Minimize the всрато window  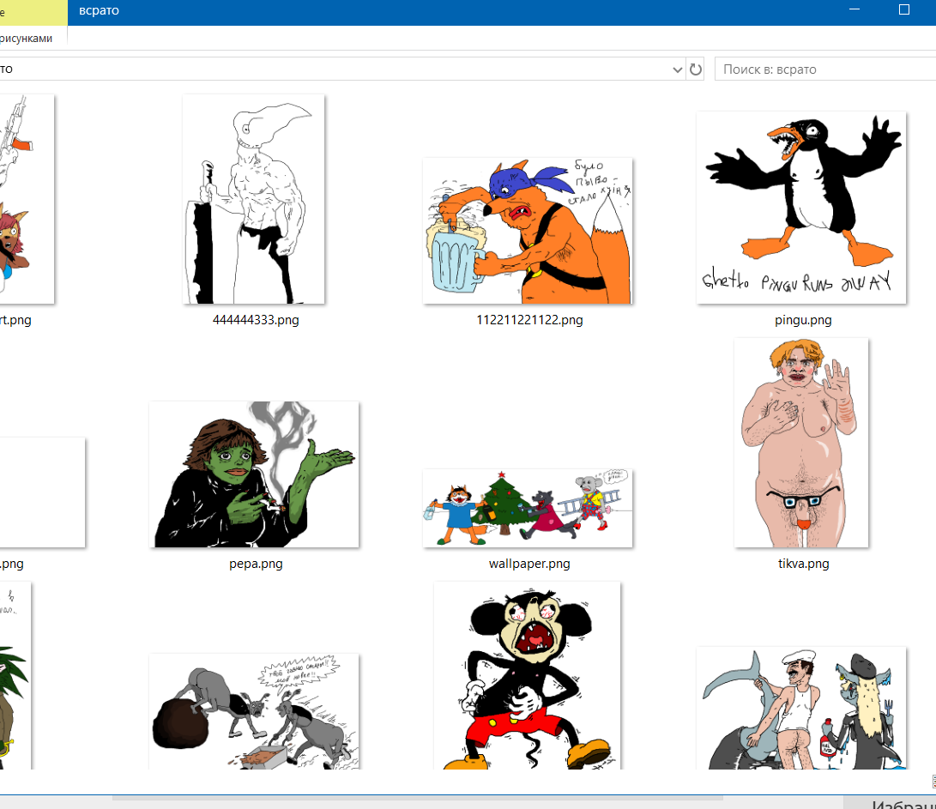pyautogui.click(x=854, y=10)
